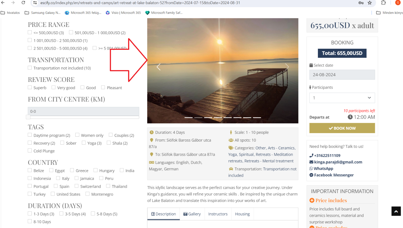Open the Housing tab
The image size is (403, 228).
pos(242,214)
